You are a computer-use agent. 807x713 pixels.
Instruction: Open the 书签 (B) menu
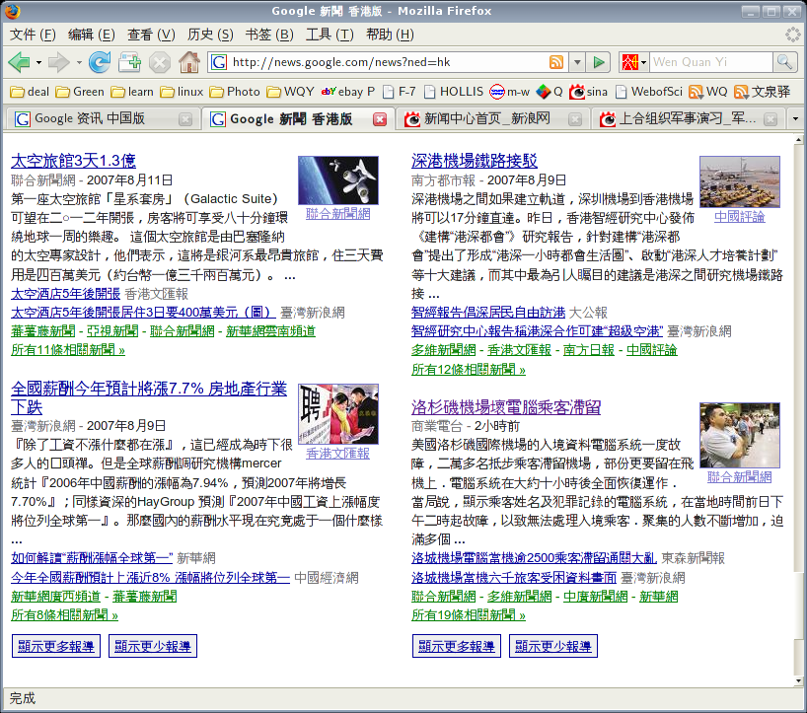[269, 35]
